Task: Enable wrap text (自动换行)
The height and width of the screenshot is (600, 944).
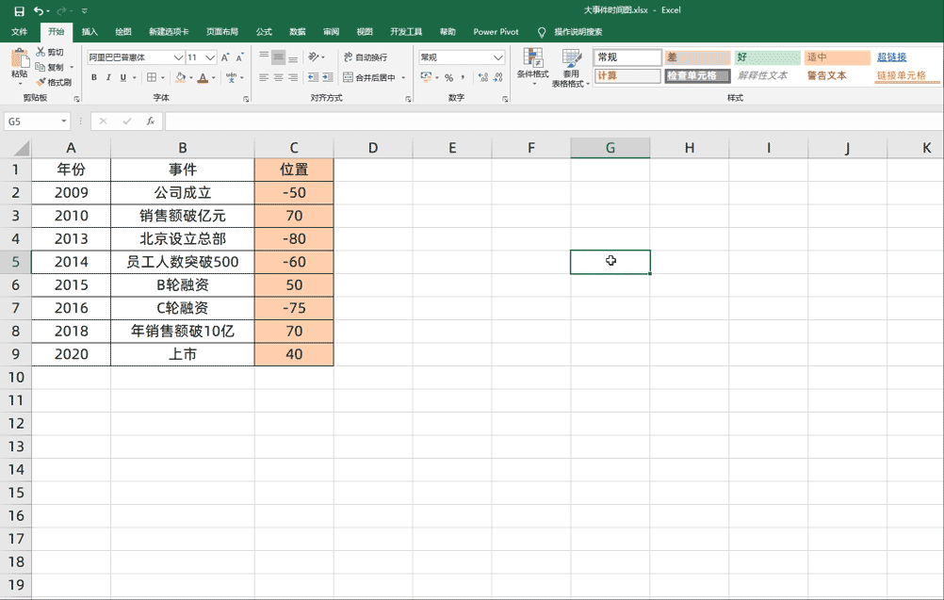Action: [x=366, y=57]
